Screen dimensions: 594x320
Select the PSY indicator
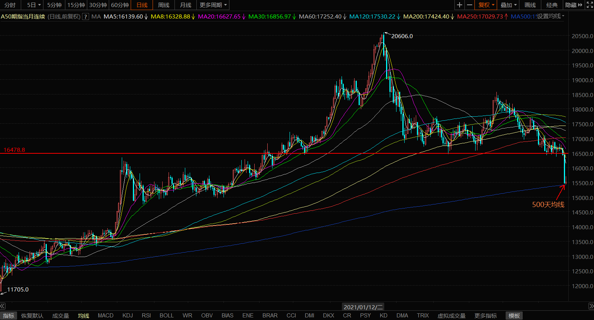pos(365,316)
